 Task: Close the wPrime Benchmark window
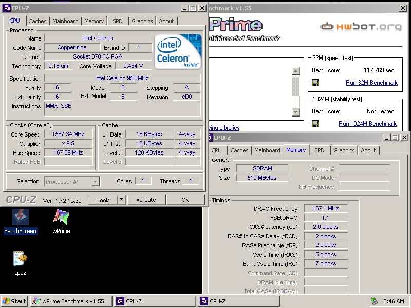pos(403,8)
